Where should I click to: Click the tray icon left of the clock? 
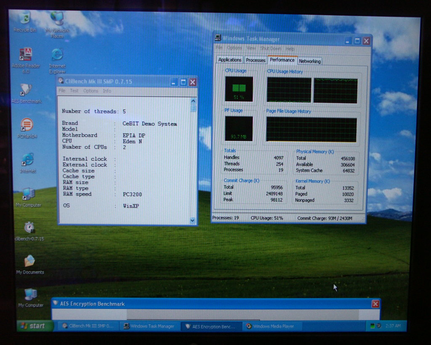pyautogui.click(x=379, y=326)
